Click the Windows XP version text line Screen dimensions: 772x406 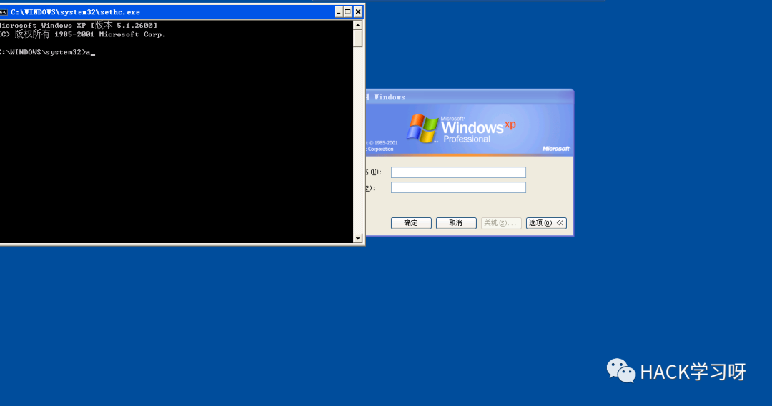click(79, 25)
